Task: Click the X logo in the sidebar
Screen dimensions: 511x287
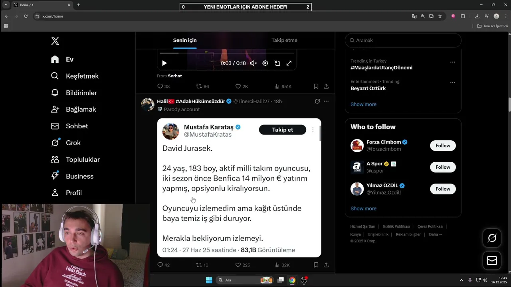Action: point(55,41)
